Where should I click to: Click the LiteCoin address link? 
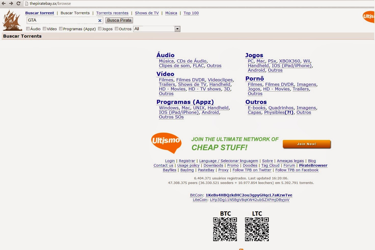(x=250, y=200)
